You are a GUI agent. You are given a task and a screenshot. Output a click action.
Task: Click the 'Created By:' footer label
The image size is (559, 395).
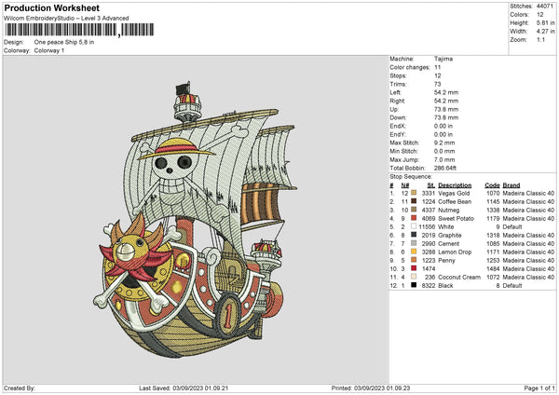[20, 388]
